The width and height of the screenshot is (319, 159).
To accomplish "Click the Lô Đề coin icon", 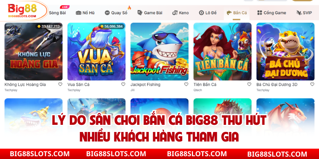I will click(x=201, y=13).
